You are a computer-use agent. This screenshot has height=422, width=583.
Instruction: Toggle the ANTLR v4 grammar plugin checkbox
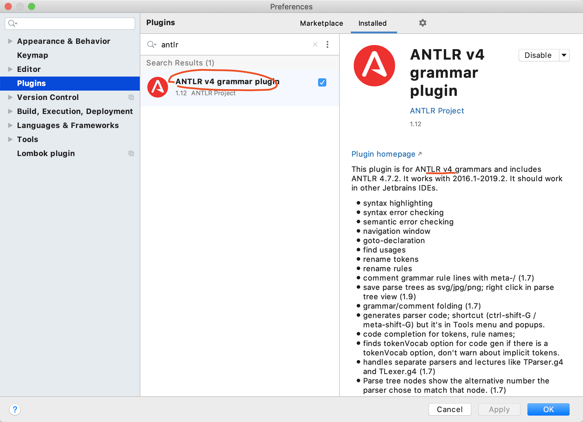(322, 82)
